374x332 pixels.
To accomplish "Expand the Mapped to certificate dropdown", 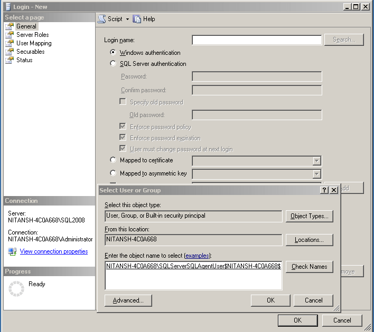I will 317,161.
